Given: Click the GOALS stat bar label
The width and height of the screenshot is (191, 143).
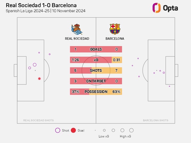Looking at the screenshot, I should pyautogui.click(x=96, y=49).
